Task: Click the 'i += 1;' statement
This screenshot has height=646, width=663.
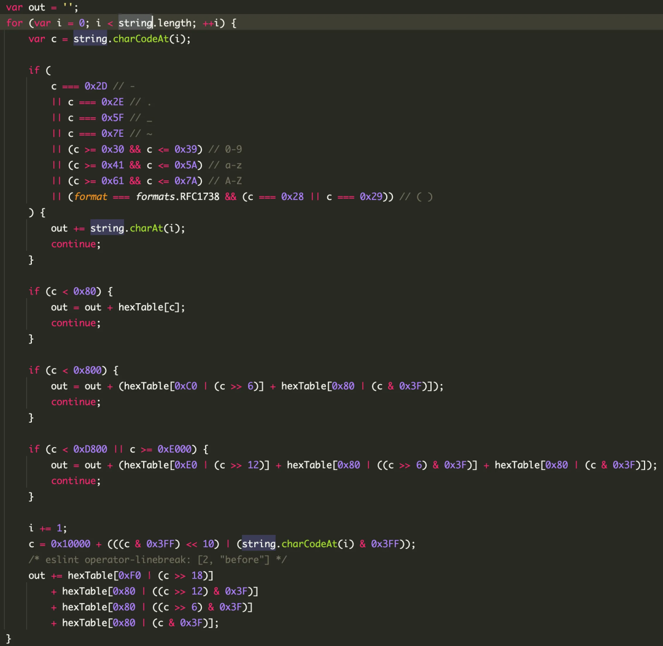Action: 48,528
